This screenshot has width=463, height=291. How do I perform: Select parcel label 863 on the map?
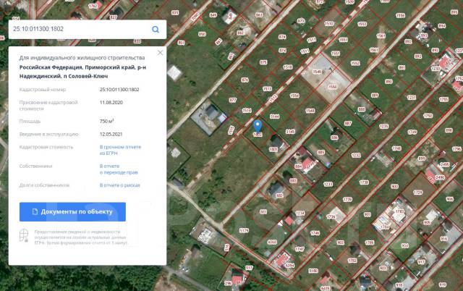pos(259,15)
